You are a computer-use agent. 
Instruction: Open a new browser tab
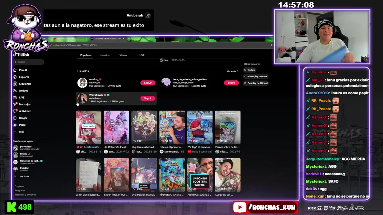(x=129, y=39)
